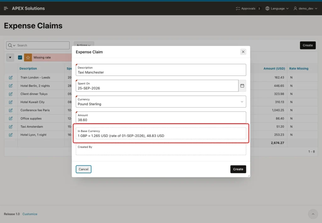
Task: Click the Rate Missing column header
Action: (x=299, y=69)
